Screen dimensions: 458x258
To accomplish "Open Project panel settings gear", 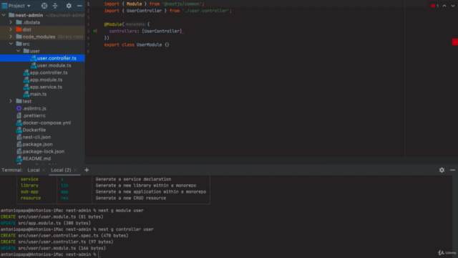I will coord(69,6).
